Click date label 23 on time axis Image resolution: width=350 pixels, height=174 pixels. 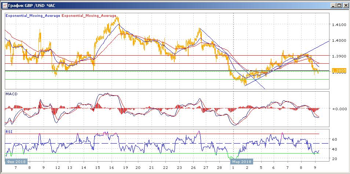[179, 167]
